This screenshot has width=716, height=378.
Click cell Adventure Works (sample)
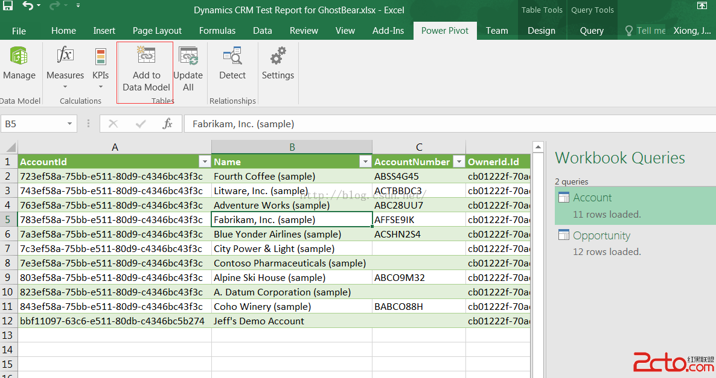tap(292, 205)
